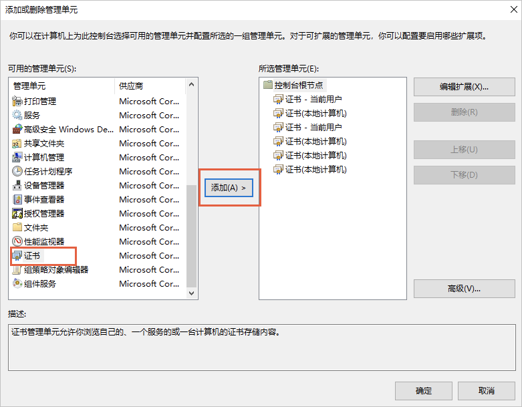The width and height of the screenshot is (522, 407).
Task: Select the 计算机管理 icon
Action: click(x=17, y=158)
